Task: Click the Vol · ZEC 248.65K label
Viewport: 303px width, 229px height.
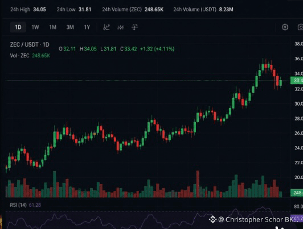Action: point(30,56)
